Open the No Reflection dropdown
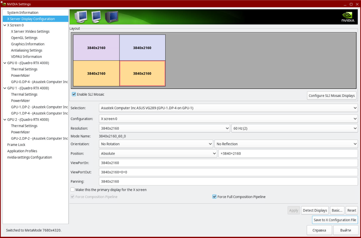 click(286, 144)
